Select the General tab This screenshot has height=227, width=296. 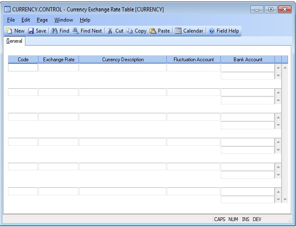tap(14, 41)
